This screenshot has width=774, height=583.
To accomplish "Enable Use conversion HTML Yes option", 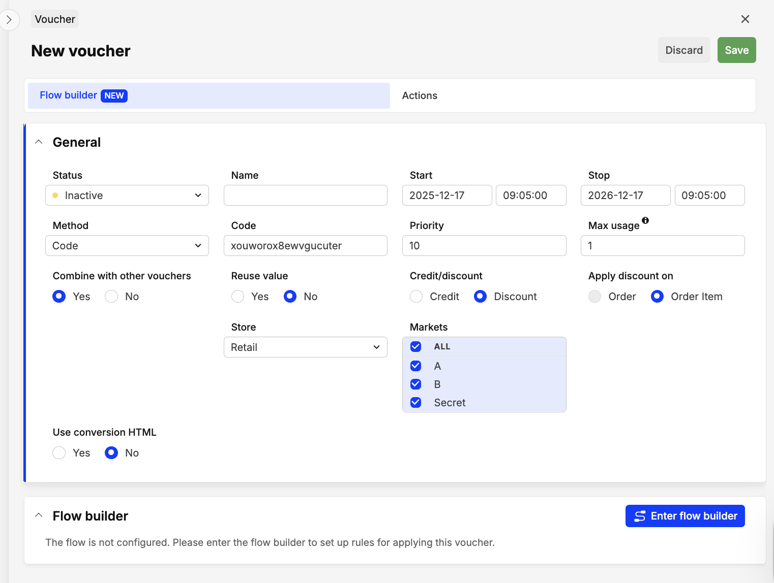I will [59, 453].
